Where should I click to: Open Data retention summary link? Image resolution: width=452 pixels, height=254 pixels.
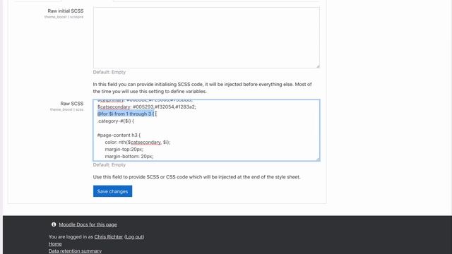click(75, 251)
